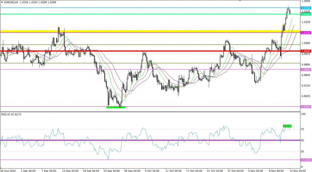The width and height of the screenshot is (312, 172).
Task: Click the 0.9550 support level label
Action: tap(305, 107)
